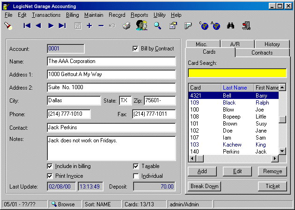Screen dimensions: 295x210
Task: Click the Edit card button
Action: tap(237, 171)
